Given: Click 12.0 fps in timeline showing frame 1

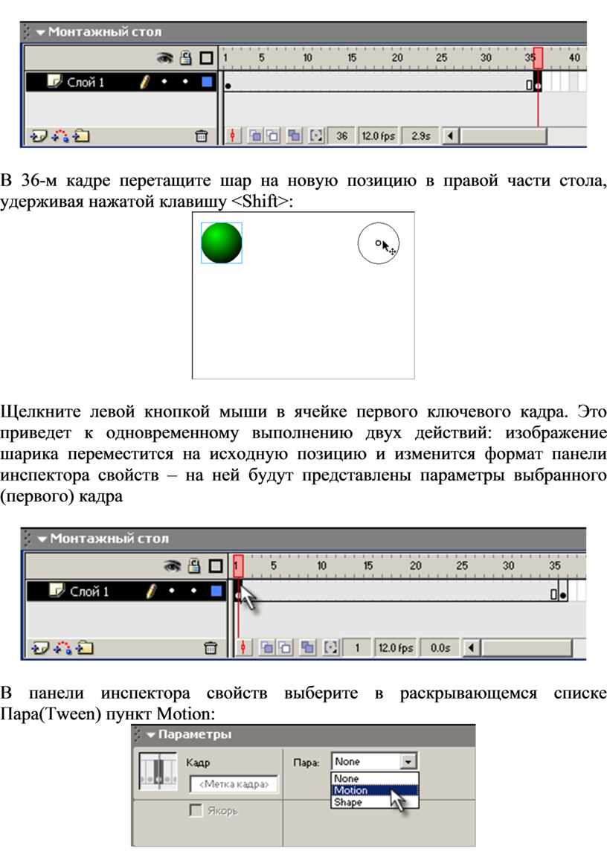Looking at the screenshot, I should tap(396, 647).
